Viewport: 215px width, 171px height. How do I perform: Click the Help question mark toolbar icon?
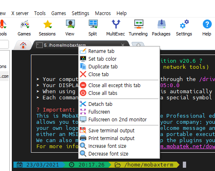207,24
